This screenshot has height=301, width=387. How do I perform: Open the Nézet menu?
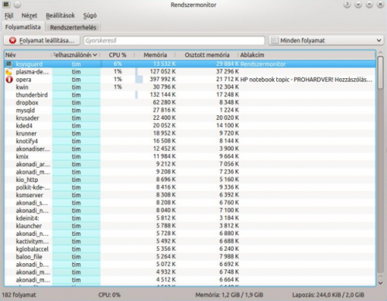(x=29, y=15)
